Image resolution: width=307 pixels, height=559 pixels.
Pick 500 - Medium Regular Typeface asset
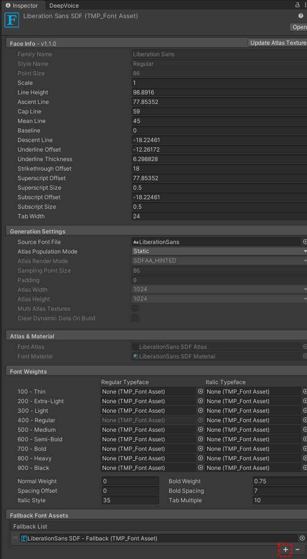pyautogui.click(x=201, y=429)
